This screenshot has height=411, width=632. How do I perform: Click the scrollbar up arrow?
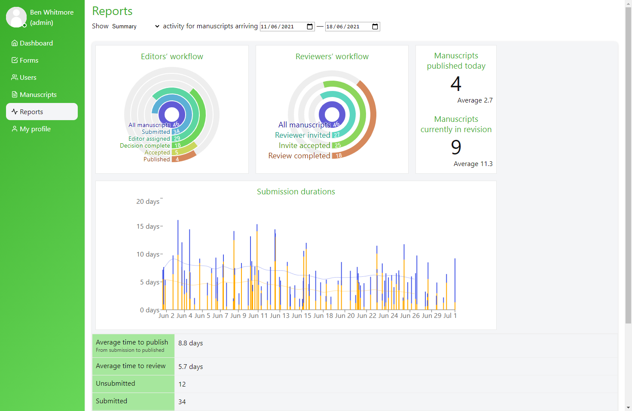(x=628, y=3)
